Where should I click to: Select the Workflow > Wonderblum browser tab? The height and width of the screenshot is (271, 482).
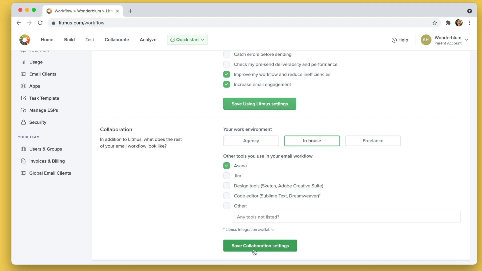[x=83, y=11]
